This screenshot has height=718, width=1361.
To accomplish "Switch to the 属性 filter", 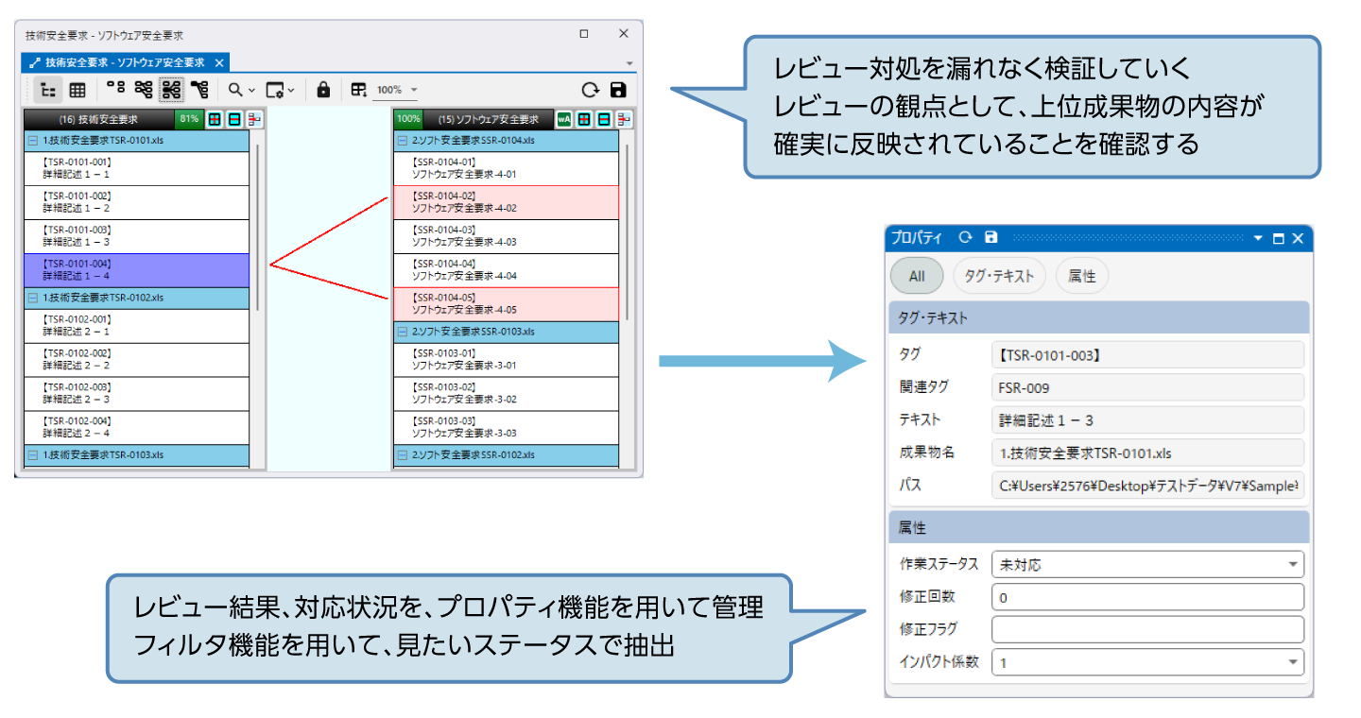I will click(x=1081, y=275).
